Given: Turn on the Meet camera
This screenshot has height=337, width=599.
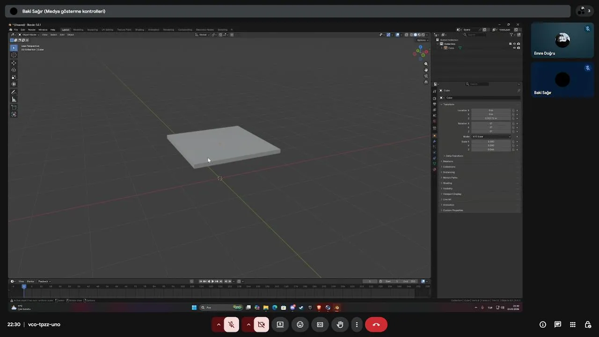Looking at the screenshot, I should coord(261,324).
